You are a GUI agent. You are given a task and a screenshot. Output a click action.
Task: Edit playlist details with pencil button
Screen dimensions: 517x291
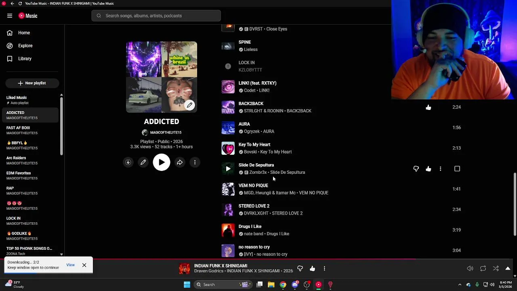[143, 162]
